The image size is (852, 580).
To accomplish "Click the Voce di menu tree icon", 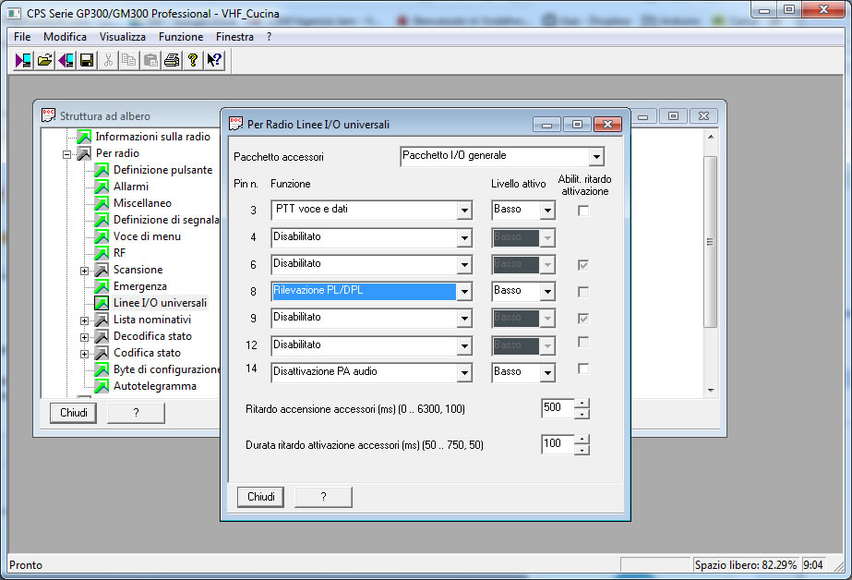I will click(102, 236).
